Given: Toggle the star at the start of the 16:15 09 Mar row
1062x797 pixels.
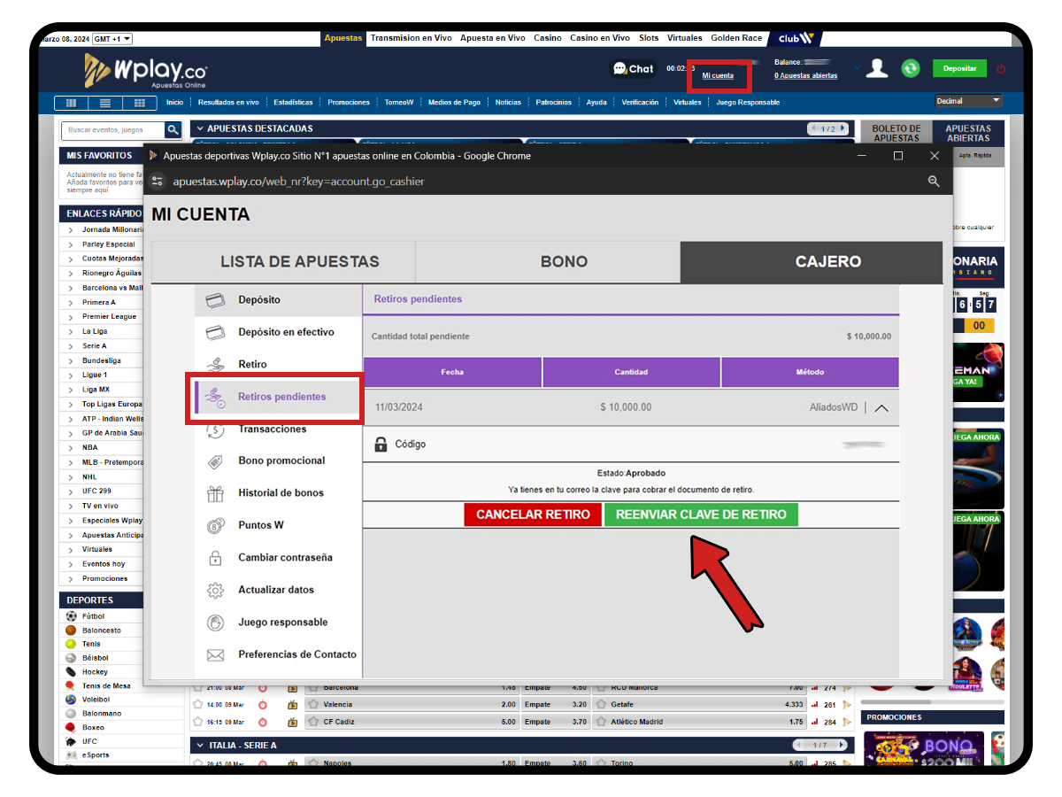Looking at the screenshot, I should click(x=198, y=722).
